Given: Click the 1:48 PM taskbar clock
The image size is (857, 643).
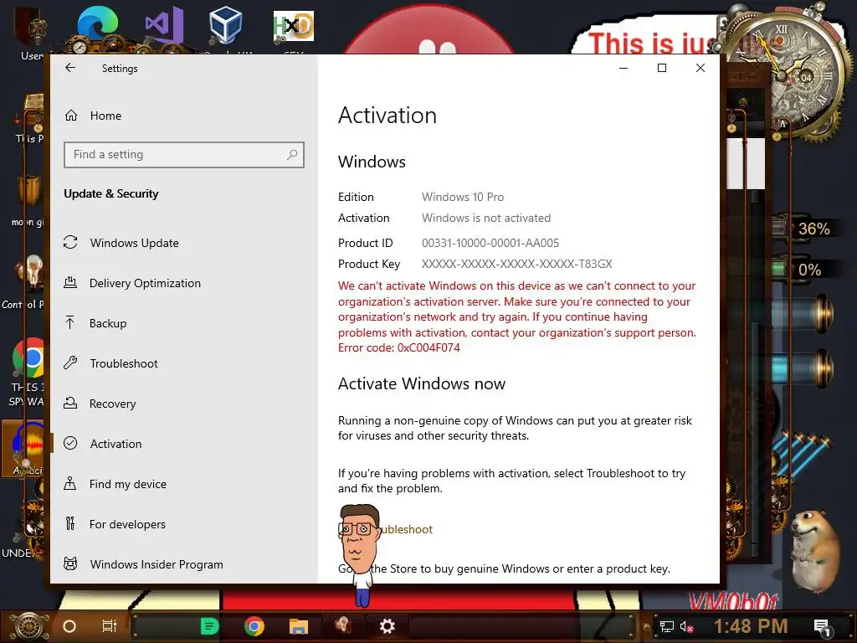Looking at the screenshot, I should (x=751, y=626).
